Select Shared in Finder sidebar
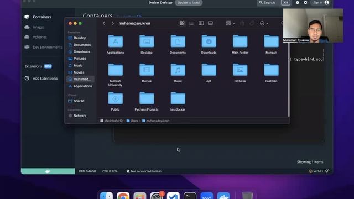This screenshot has height=199, width=354. pos(80,101)
